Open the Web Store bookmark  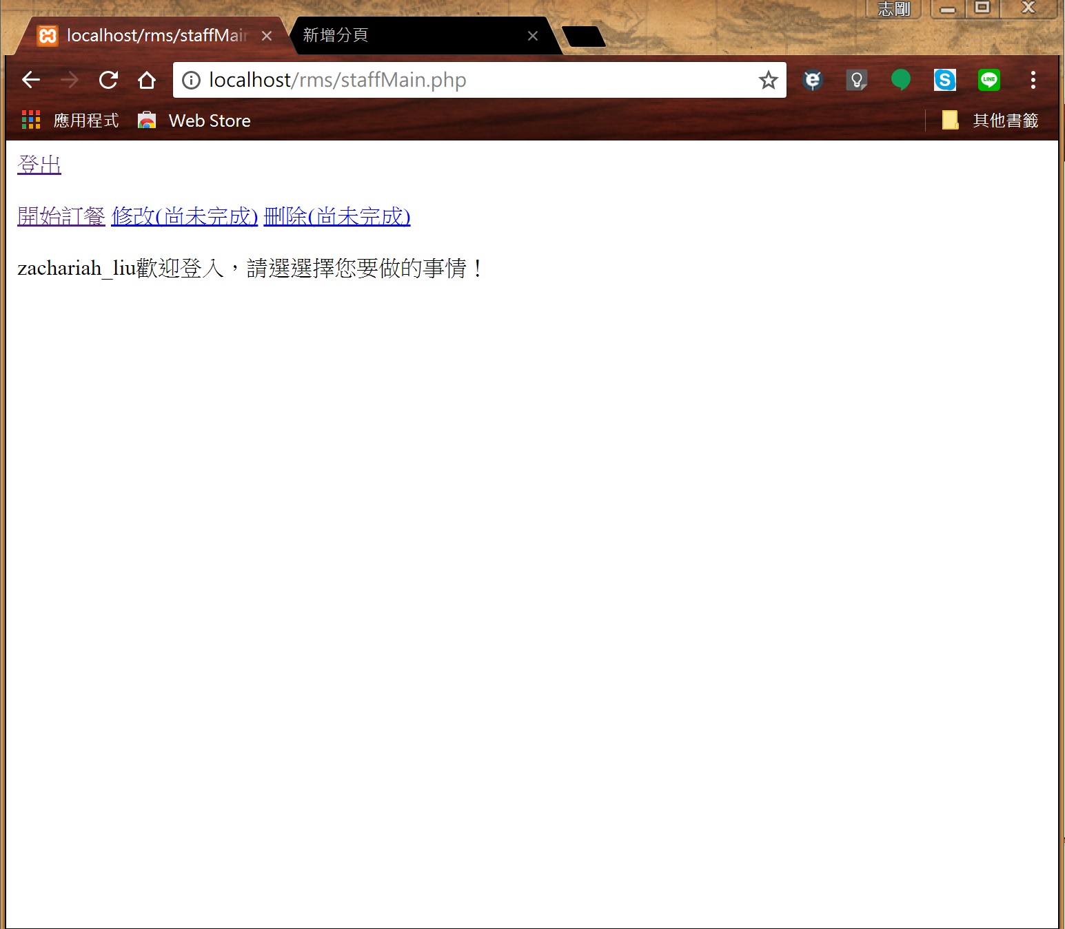[194, 121]
